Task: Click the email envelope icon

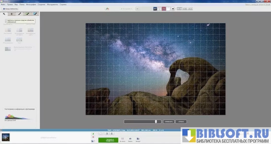Action: (122, 139)
